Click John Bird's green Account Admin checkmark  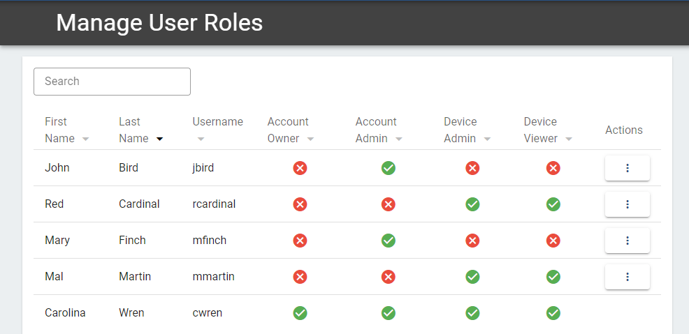pos(389,168)
